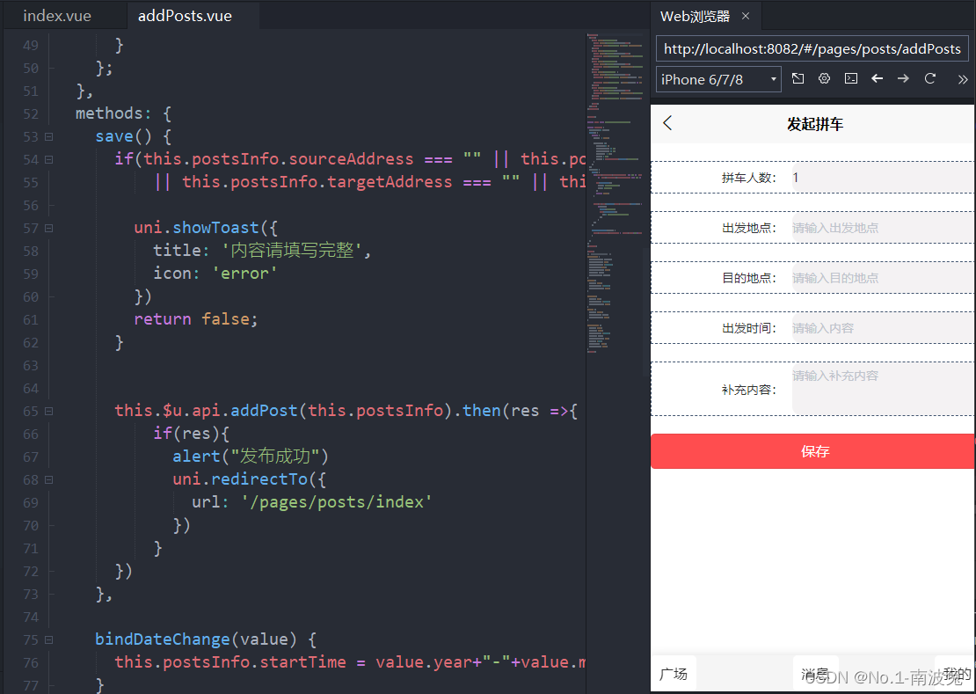The image size is (976, 694).
Task: Close the Web浏览器 tab
Action: [x=746, y=16]
